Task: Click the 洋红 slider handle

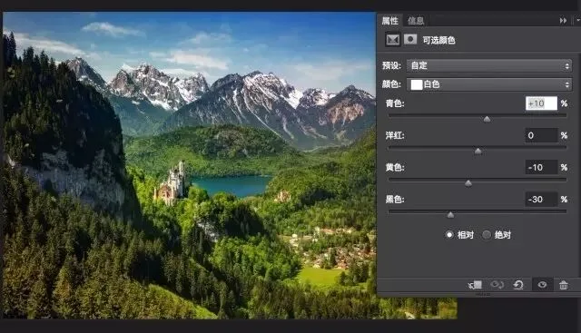Action: (x=478, y=151)
